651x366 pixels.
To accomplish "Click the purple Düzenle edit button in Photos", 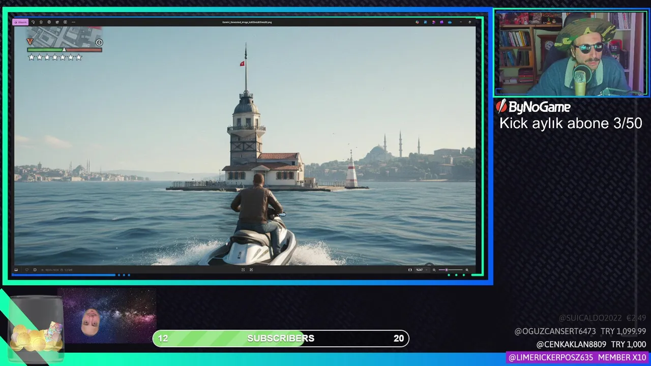I will pos(20,22).
